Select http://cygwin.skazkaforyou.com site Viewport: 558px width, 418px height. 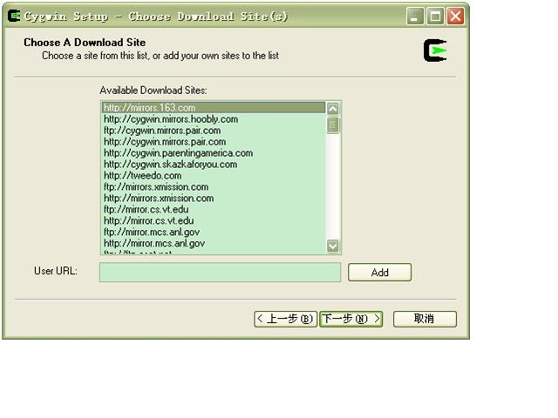[x=214, y=165]
